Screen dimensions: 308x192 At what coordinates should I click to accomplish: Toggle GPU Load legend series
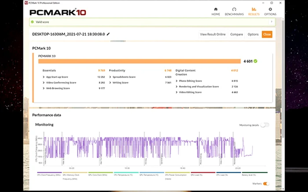(203, 174)
